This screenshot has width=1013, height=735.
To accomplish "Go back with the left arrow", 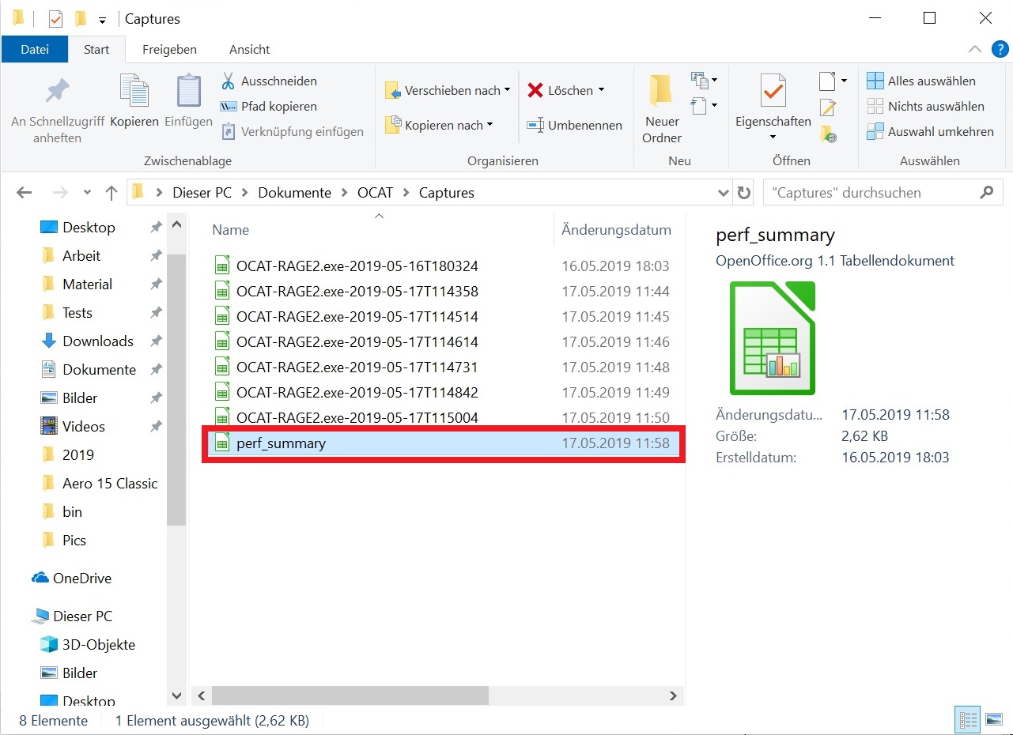I will (24, 192).
